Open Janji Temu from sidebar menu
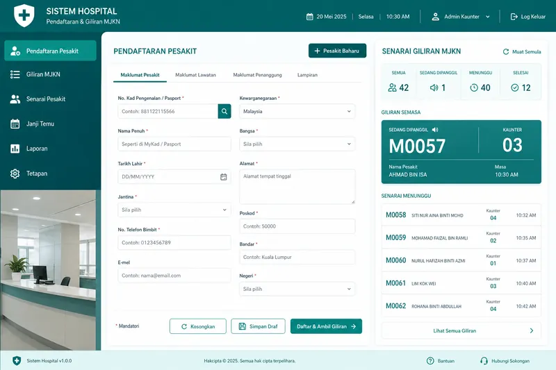 (50, 124)
